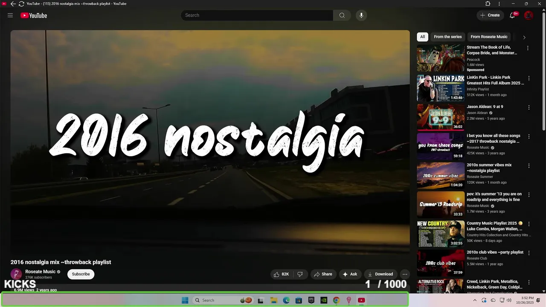Click video title '2016 nostalgia mix ~throwback playlist'

click(61, 262)
